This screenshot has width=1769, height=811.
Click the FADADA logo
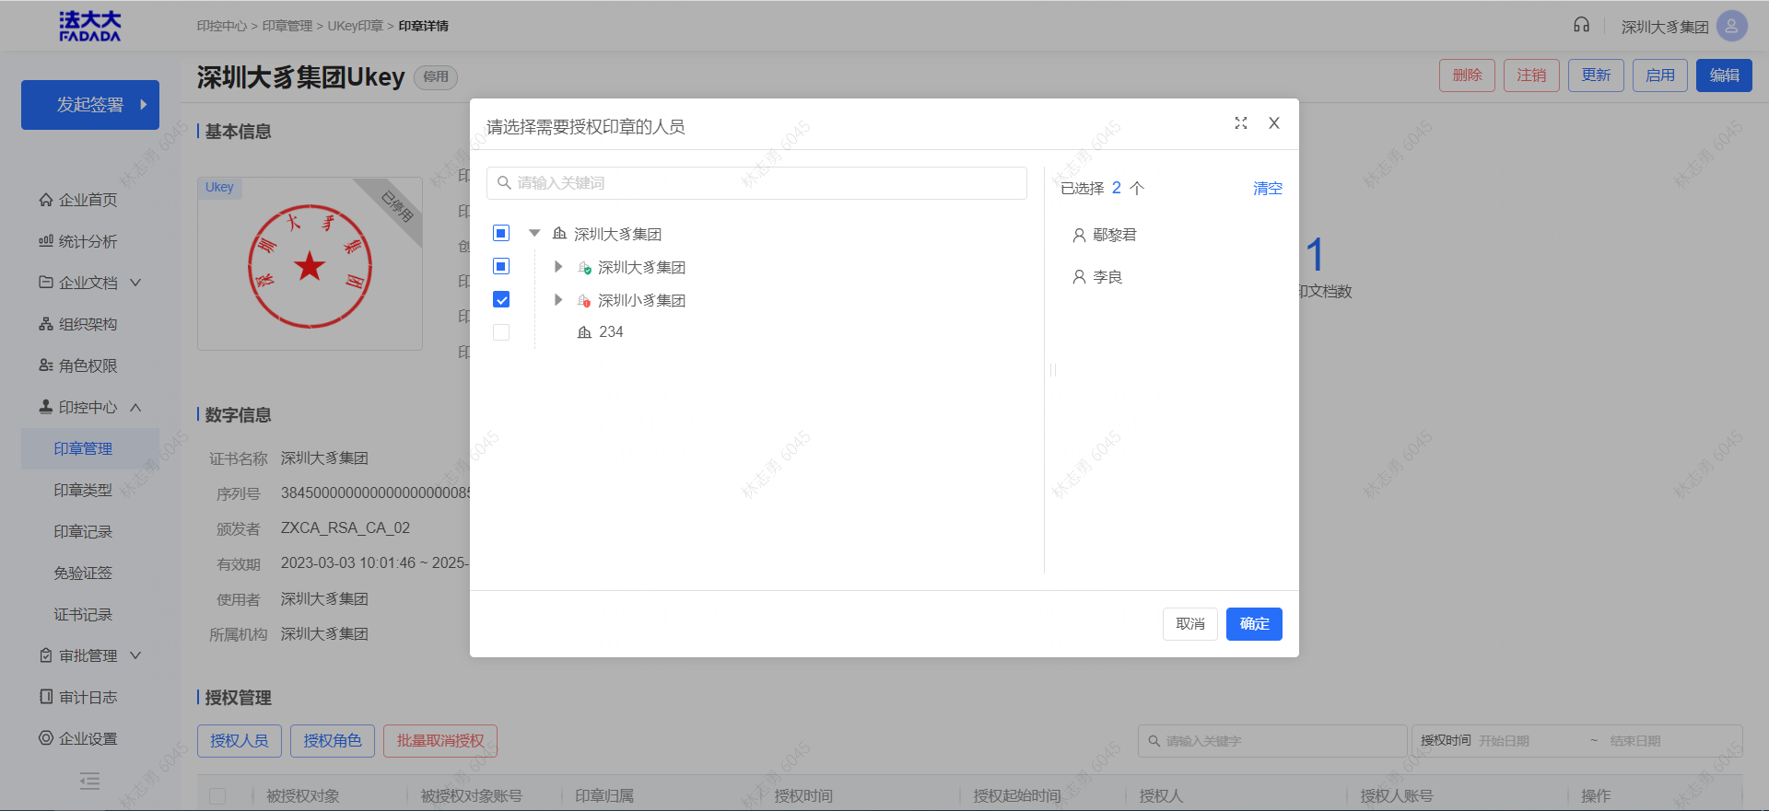pyautogui.click(x=89, y=27)
